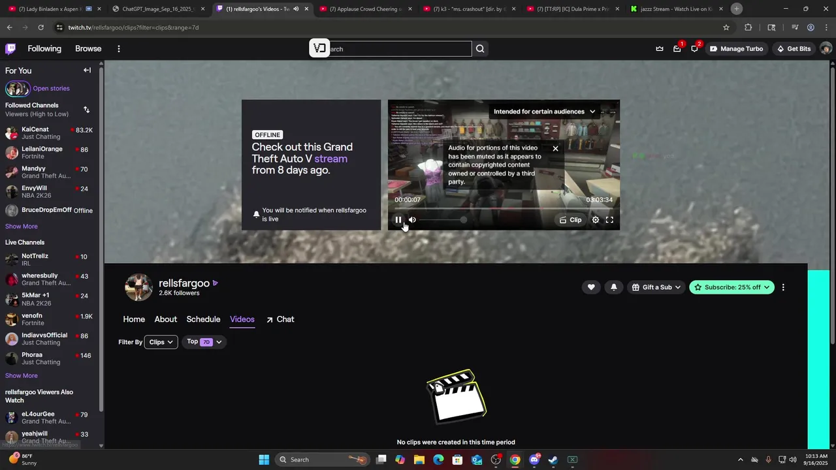Open the whispers chat bubble icon
This screenshot has width=836, height=470.
[694, 49]
